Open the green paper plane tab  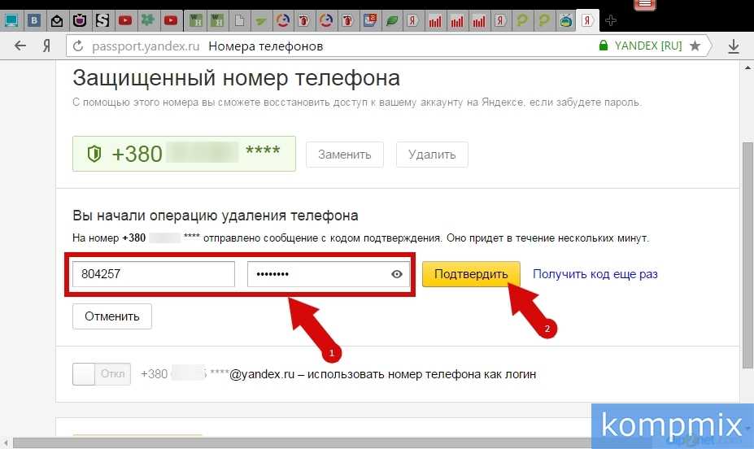(260, 20)
